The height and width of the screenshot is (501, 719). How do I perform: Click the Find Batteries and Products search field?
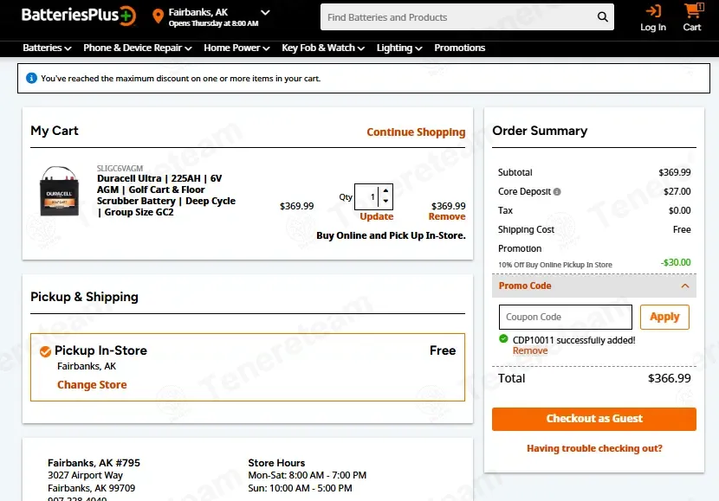[458, 17]
